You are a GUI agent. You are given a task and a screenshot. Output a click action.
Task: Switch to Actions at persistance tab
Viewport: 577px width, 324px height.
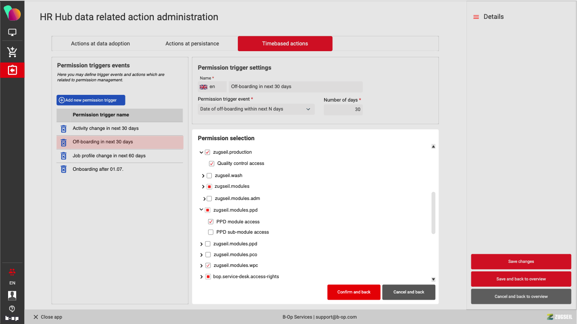tap(192, 44)
